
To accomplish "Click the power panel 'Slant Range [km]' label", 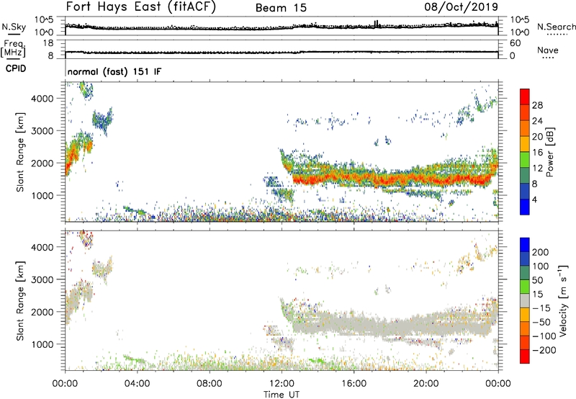I will pos(20,152).
